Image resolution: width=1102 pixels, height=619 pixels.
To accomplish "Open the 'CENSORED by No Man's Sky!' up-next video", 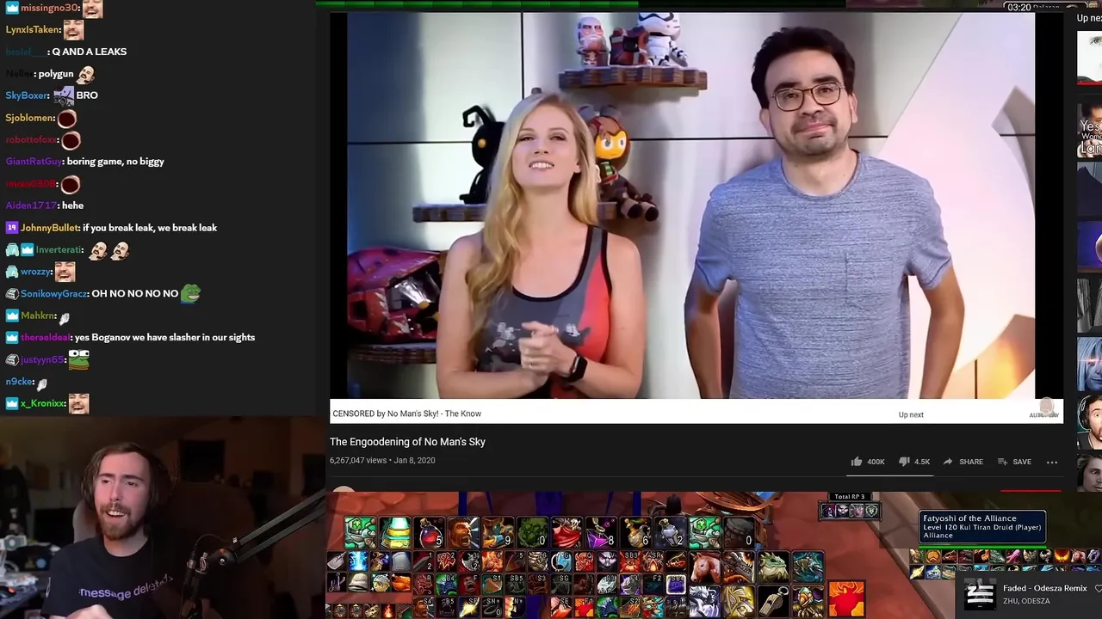I will click(x=407, y=414).
